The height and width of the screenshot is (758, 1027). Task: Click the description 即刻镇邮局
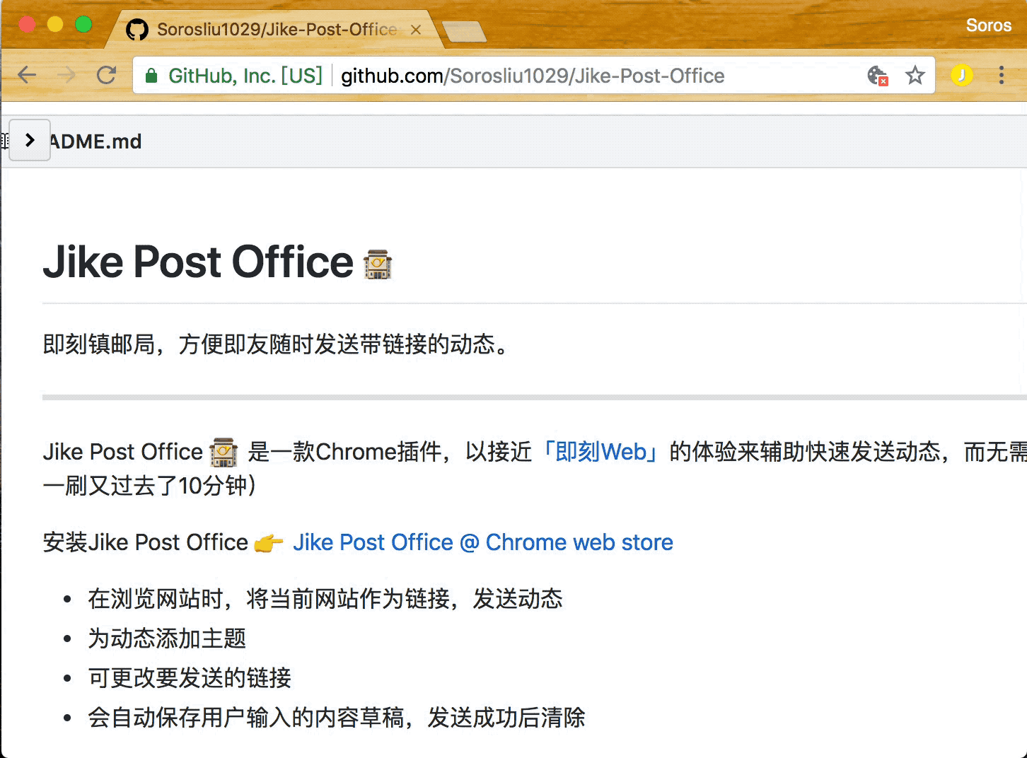pos(276,344)
